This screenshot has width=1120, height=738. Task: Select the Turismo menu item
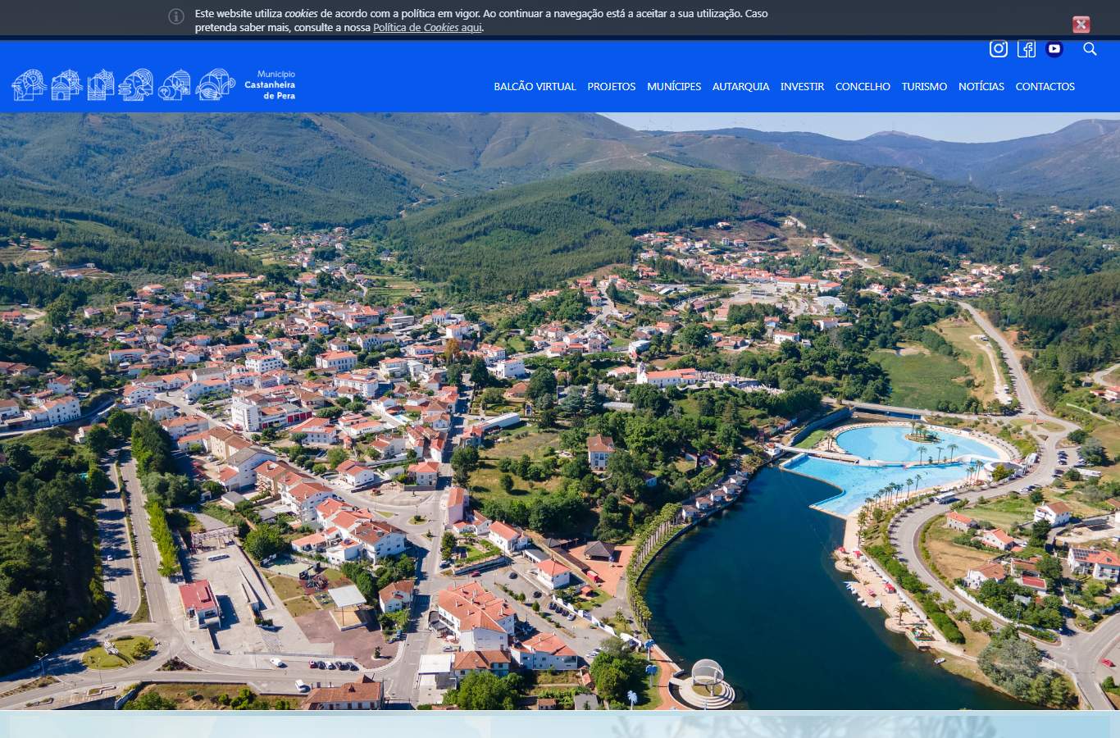point(924,86)
